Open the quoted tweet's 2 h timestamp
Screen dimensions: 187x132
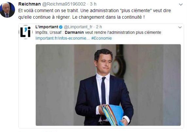[x=99, y=27]
